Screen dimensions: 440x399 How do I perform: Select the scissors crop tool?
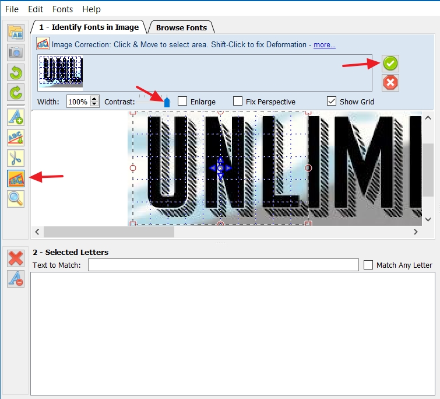coord(16,157)
